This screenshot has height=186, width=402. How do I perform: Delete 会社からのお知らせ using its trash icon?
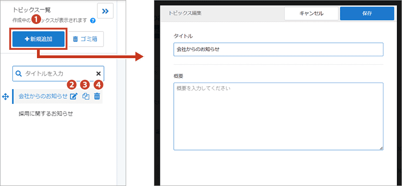click(97, 96)
